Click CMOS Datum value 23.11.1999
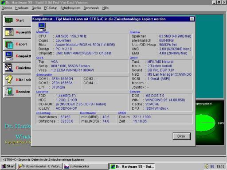This screenshot has height=170, width=227. pyautogui.click(x=142, y=117)
